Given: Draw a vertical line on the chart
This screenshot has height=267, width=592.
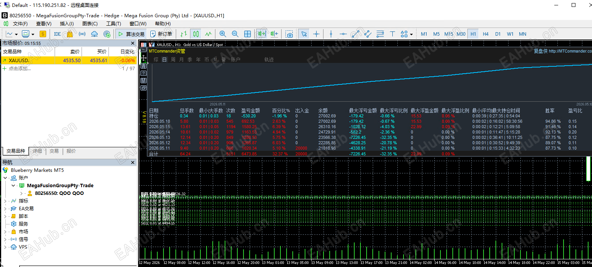Looking at the screenshot, I should (331, 34).
